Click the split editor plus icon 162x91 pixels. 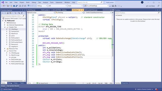point(113,13)
